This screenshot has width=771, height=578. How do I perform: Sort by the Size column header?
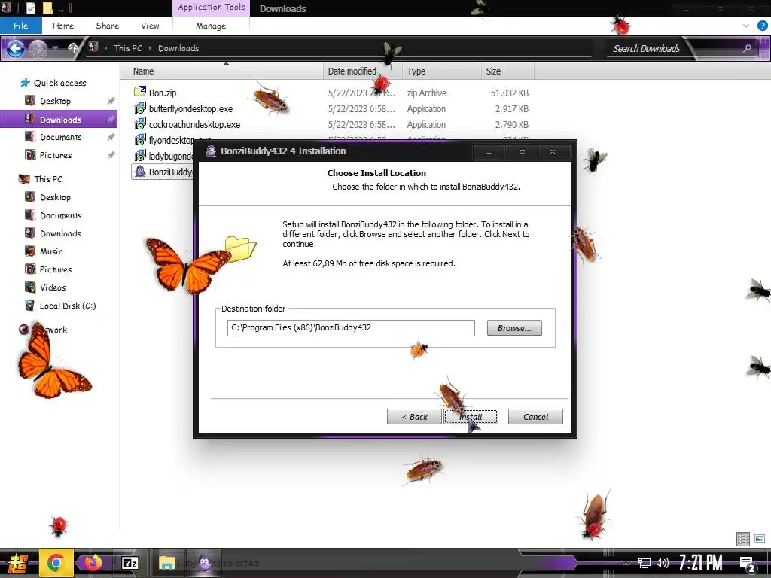pyautogui.click(x=507, y=71)
